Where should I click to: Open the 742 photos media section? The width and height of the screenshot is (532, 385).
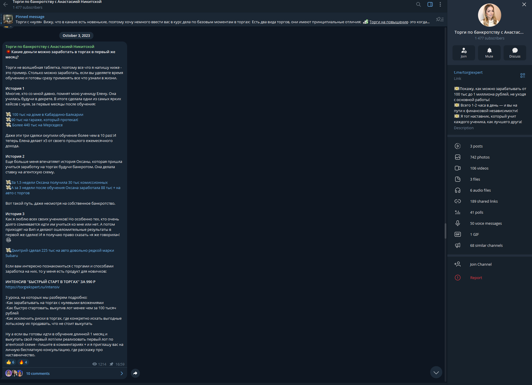click(x=489, y=157)
